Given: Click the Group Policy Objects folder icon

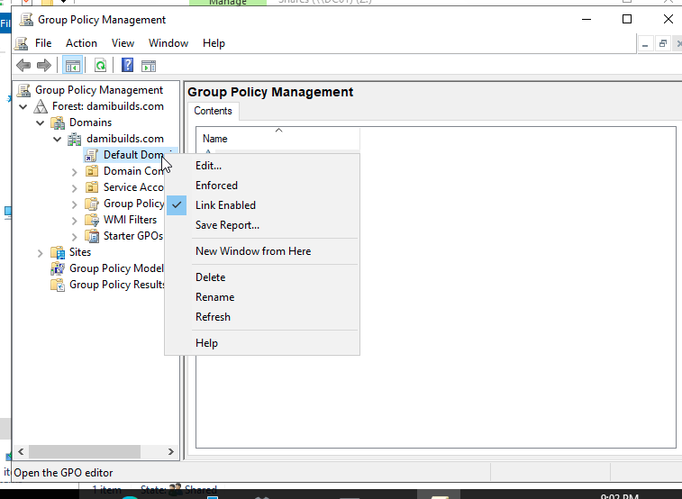Looking at the screenshot, I should [x=91, y=204].
